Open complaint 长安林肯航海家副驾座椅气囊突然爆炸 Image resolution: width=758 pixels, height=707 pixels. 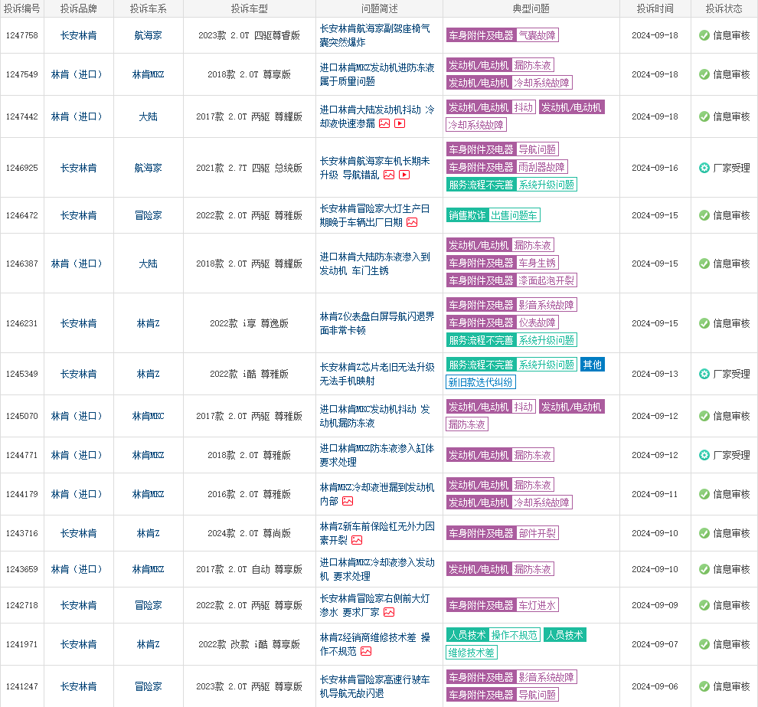374,35
